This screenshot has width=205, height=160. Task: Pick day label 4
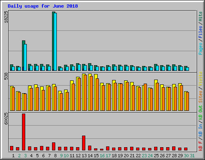pos(31,156)
